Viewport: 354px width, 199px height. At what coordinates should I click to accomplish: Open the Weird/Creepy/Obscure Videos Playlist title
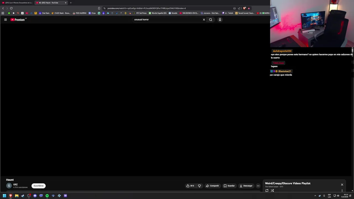(x=288, y=183)
